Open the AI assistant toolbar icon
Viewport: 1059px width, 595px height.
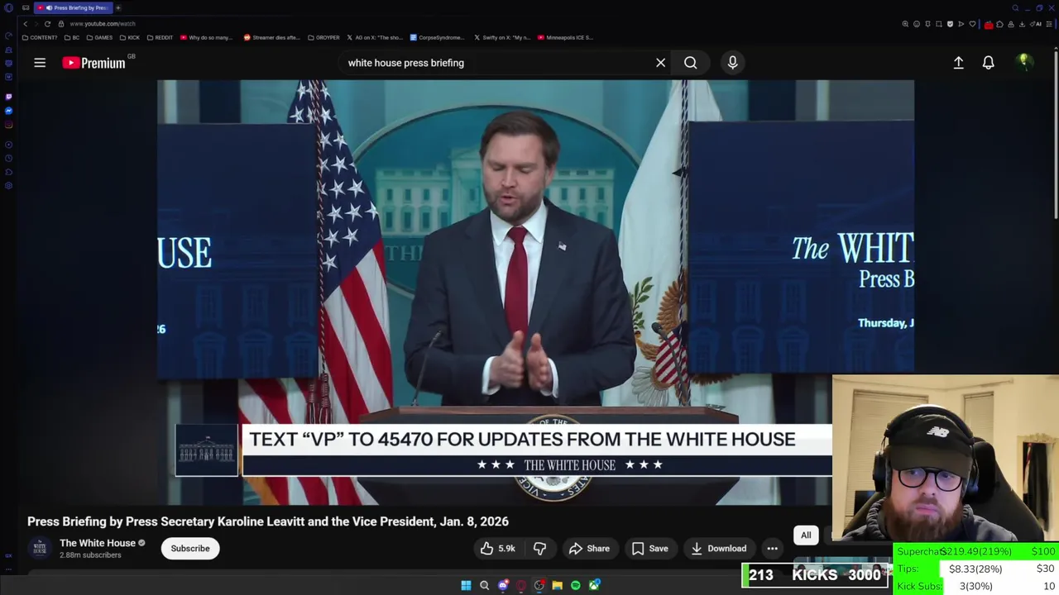[1036, 24]
